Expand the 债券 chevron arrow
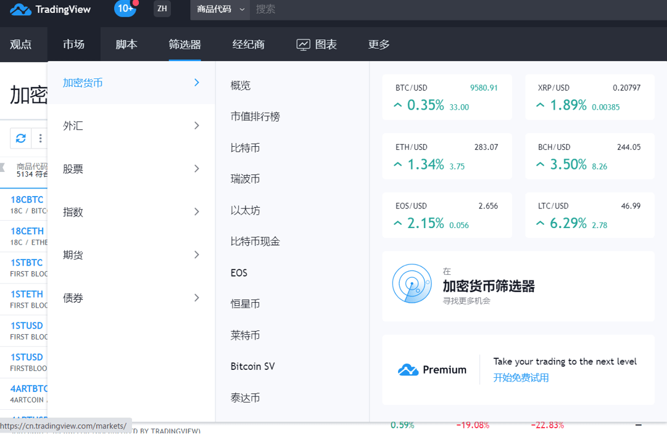The image size is (667, 437). (197, 297)
